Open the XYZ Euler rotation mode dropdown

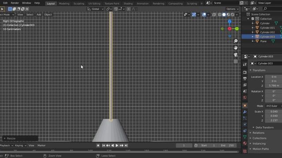pyautogui.click(x=274, y=106)
